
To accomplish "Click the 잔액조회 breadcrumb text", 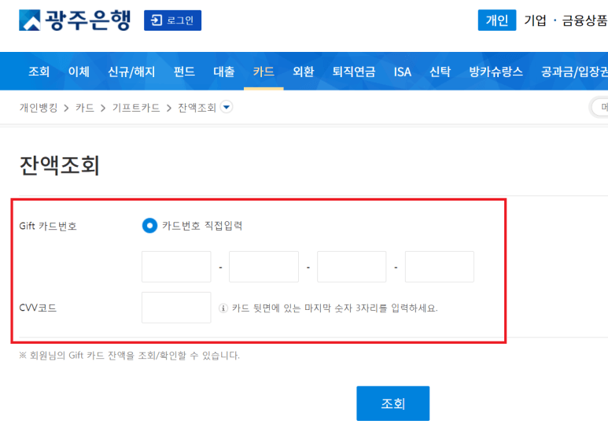I will tap(197, 108).
